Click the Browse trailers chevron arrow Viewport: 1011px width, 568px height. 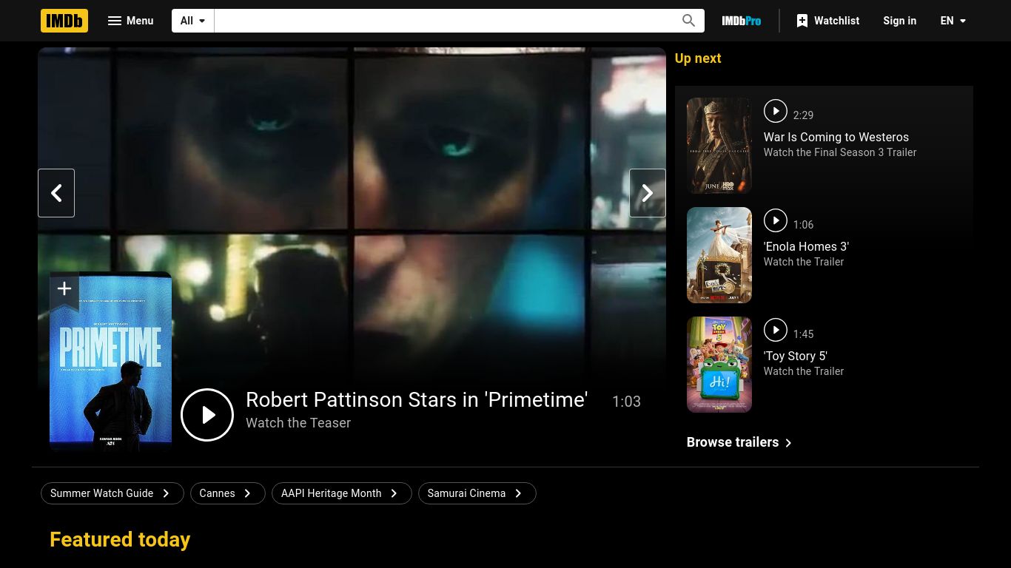[788, 443]
